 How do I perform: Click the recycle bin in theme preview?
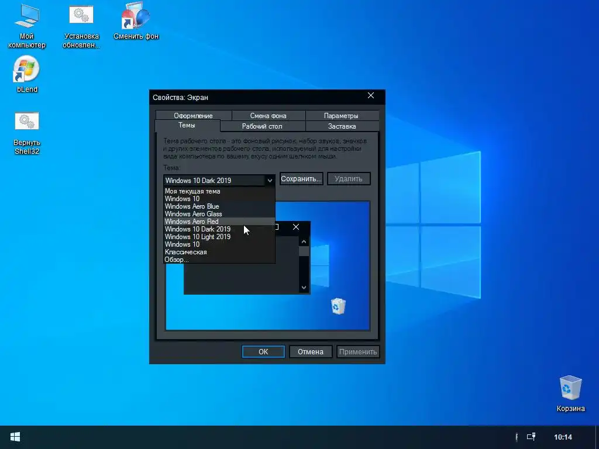[x=338, y=306]
